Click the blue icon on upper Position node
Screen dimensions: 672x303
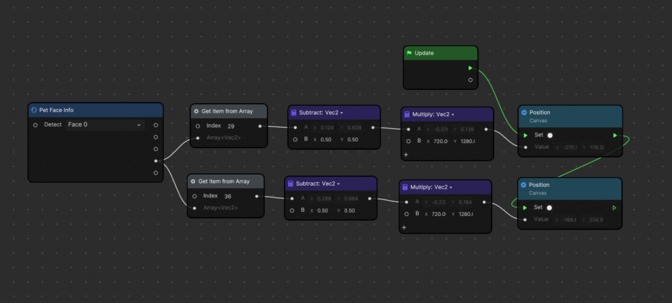pos(524,112)
